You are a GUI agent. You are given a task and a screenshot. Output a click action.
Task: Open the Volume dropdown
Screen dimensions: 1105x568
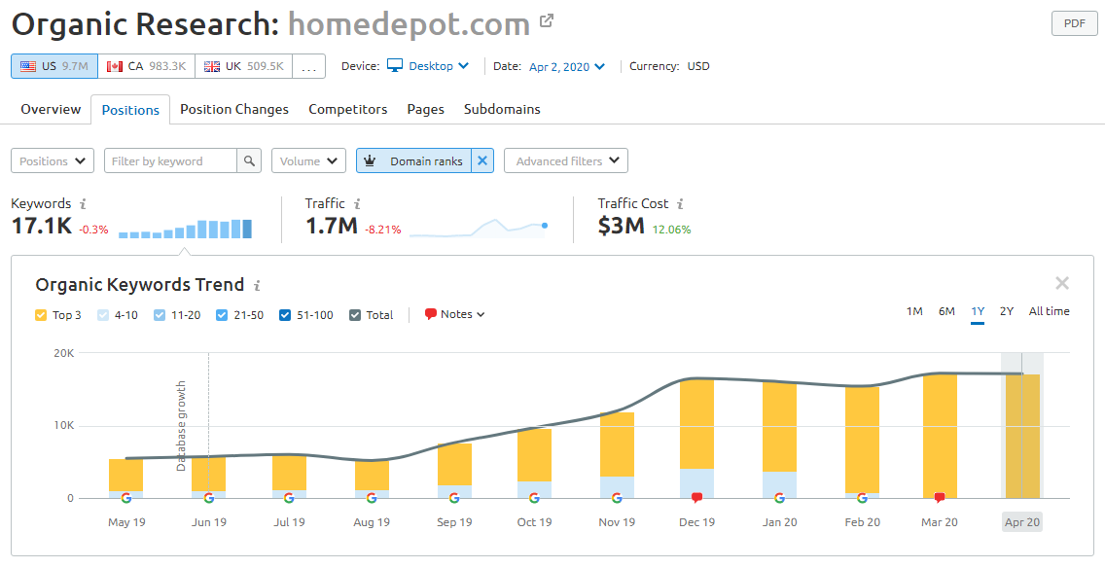click(x=308, y=160)
